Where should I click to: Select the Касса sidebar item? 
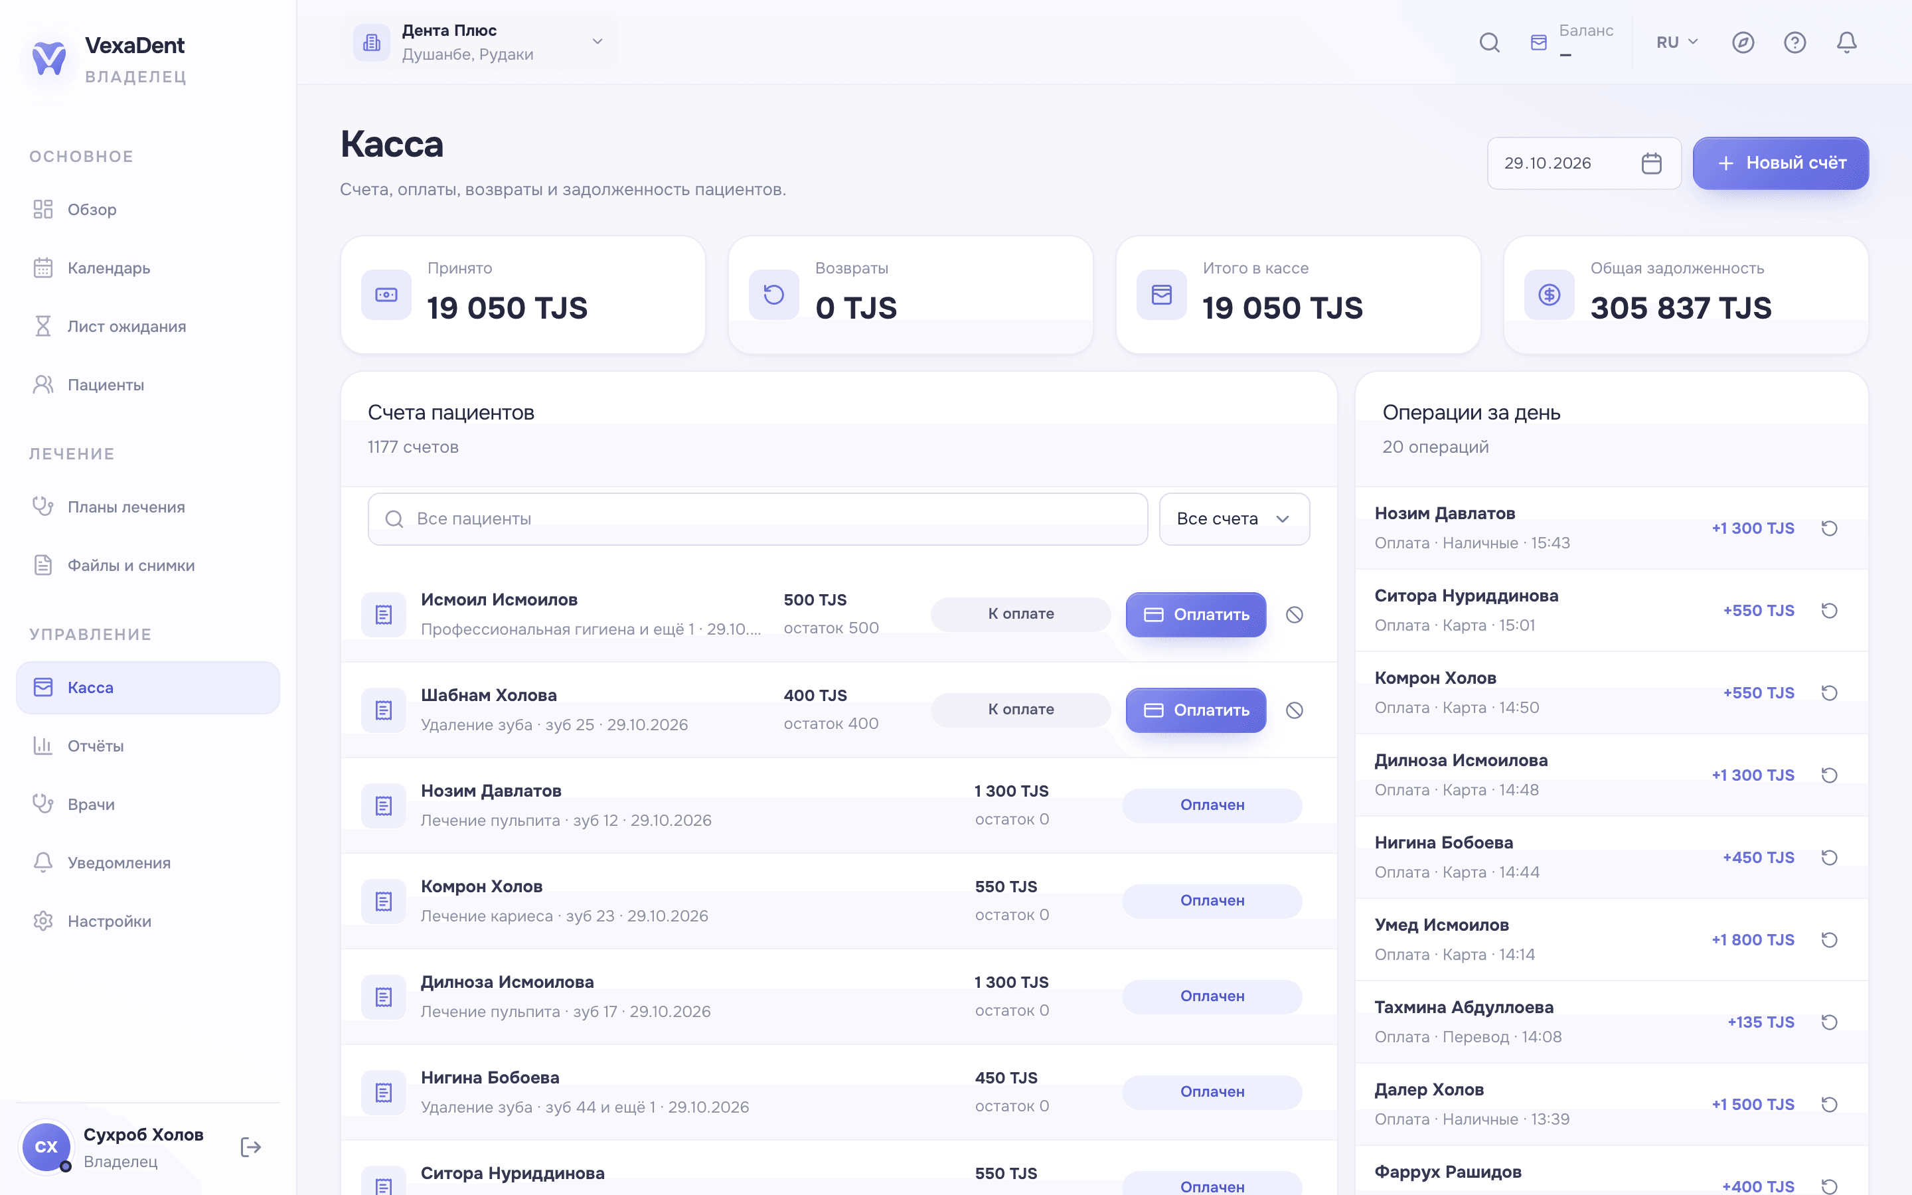[148, 688]
